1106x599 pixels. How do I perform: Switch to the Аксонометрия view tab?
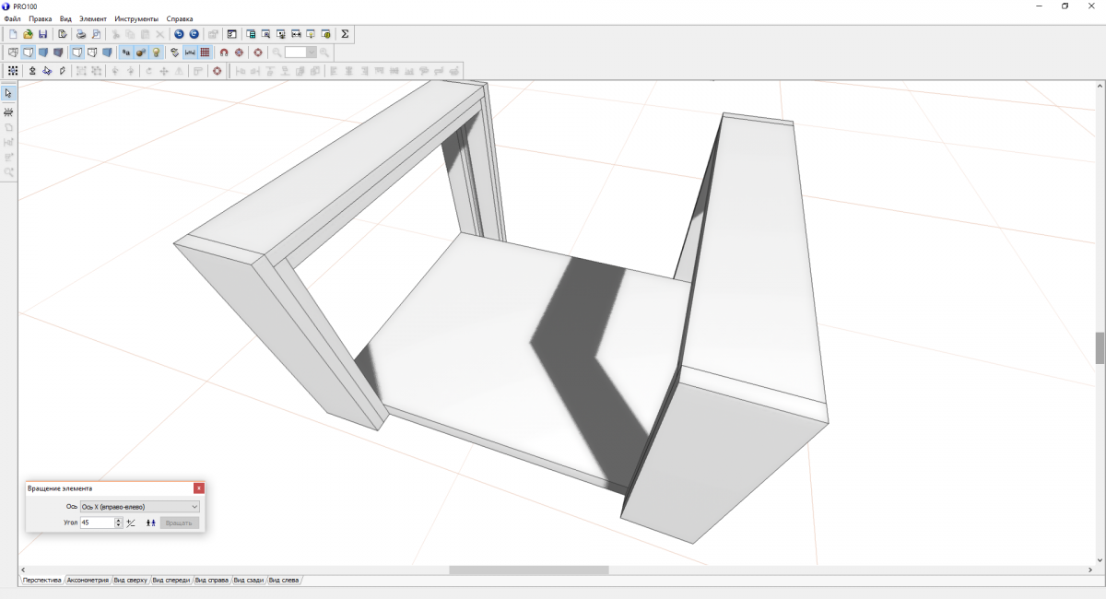click(x=88, y=581)
